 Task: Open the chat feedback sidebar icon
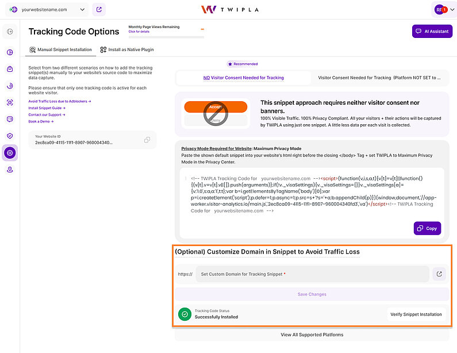pos(10,119)
